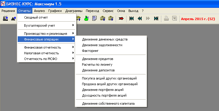219x111 pixels.
Task: Click the green money bag icon
Action: point(86,18)
